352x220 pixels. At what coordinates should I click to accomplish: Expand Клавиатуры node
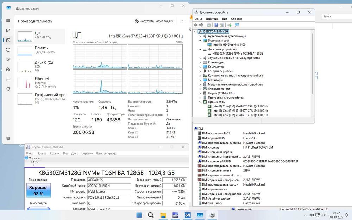(200, 62)
